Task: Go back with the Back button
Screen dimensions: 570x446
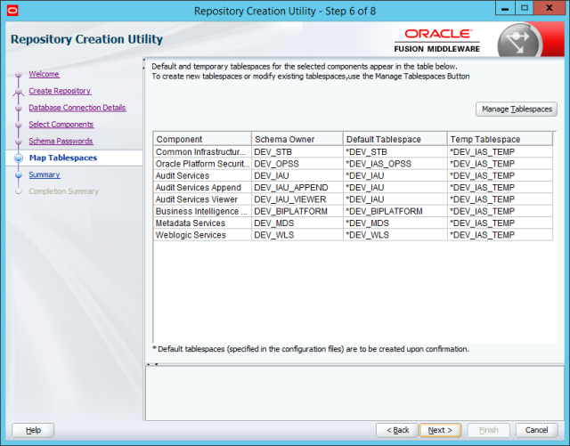Action: point(397,430)
